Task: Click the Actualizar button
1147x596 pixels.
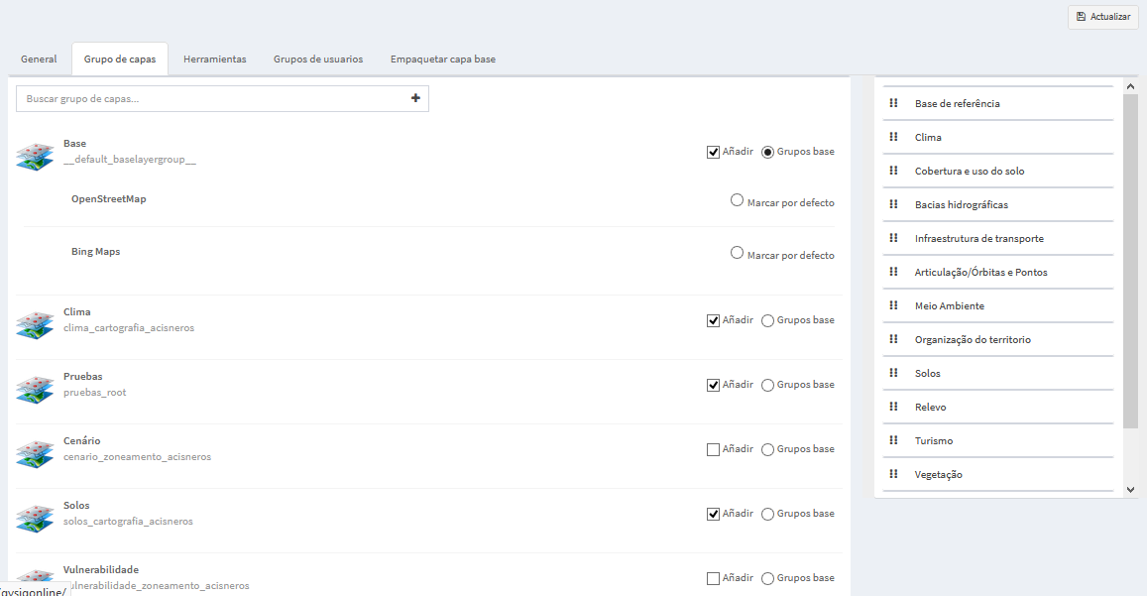Action: pyautogui.click(x=1102, y=16)
